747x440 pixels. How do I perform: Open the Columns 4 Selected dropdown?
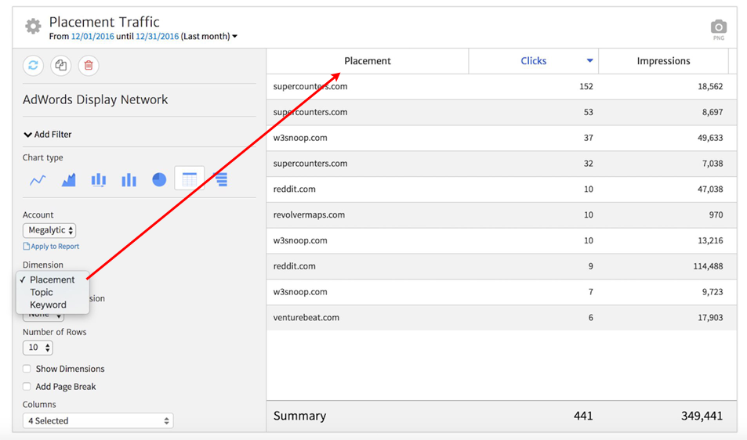point(98,420)
